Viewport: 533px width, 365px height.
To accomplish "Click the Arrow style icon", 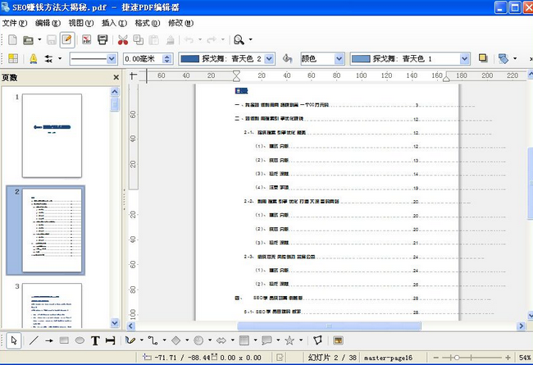I will pyautogui.click(x=49, y=59).
